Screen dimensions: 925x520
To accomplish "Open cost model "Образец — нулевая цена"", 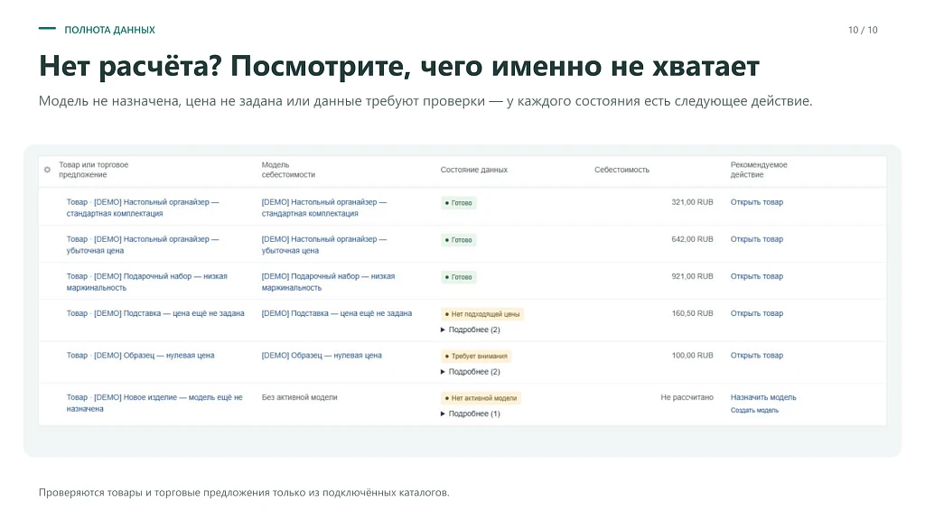I will [322, 355].
